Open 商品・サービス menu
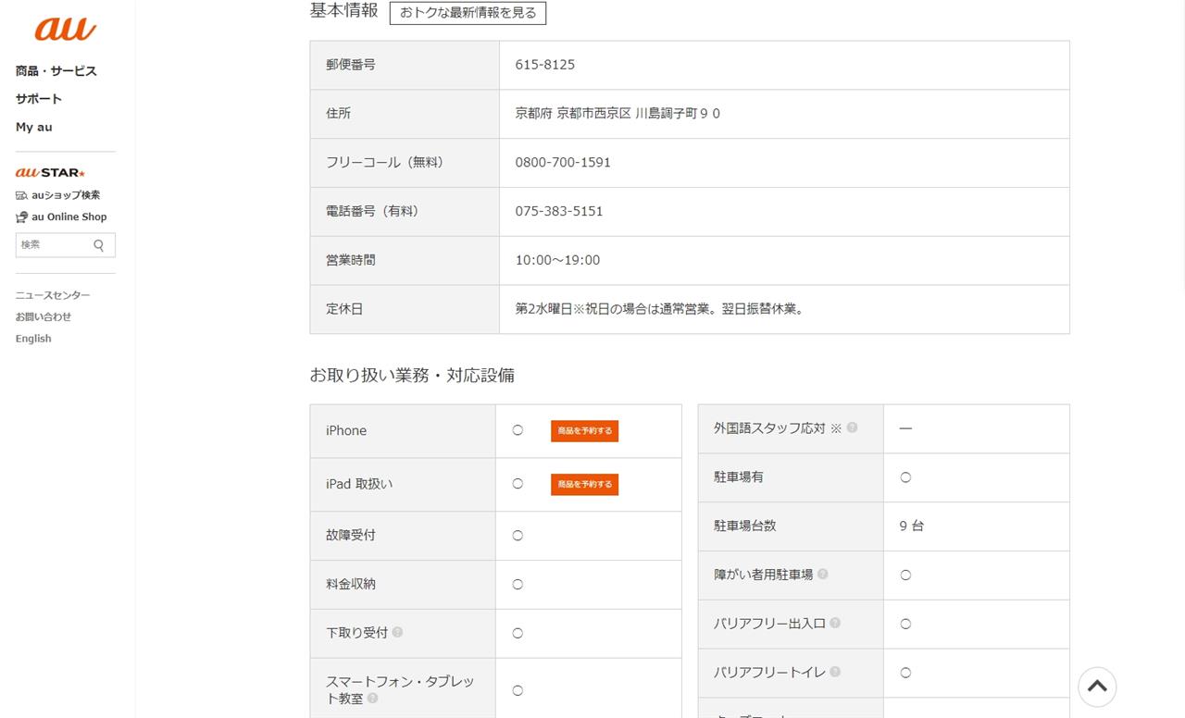This screenshot has width=1185, height=718. (x=56, y=71)
